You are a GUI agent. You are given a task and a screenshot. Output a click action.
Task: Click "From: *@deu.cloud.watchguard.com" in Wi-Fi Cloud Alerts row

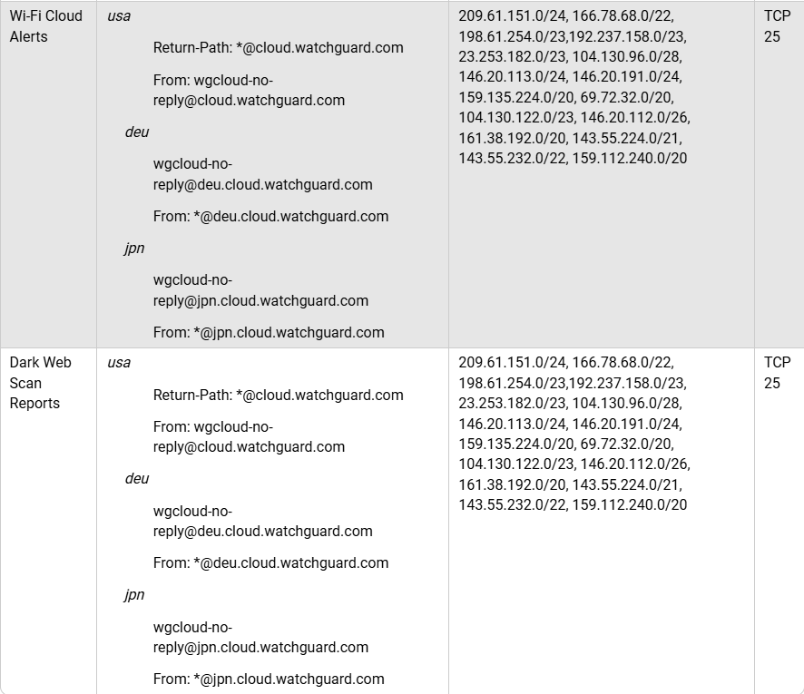point(270,217)
